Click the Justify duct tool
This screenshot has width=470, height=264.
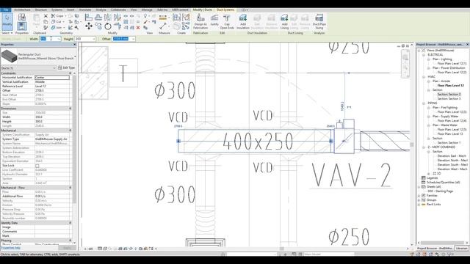click(214, 20)
